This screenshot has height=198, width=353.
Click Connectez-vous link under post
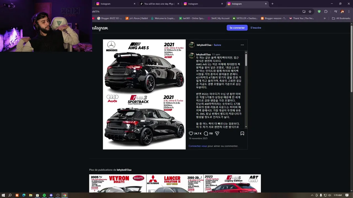[198, 146]
